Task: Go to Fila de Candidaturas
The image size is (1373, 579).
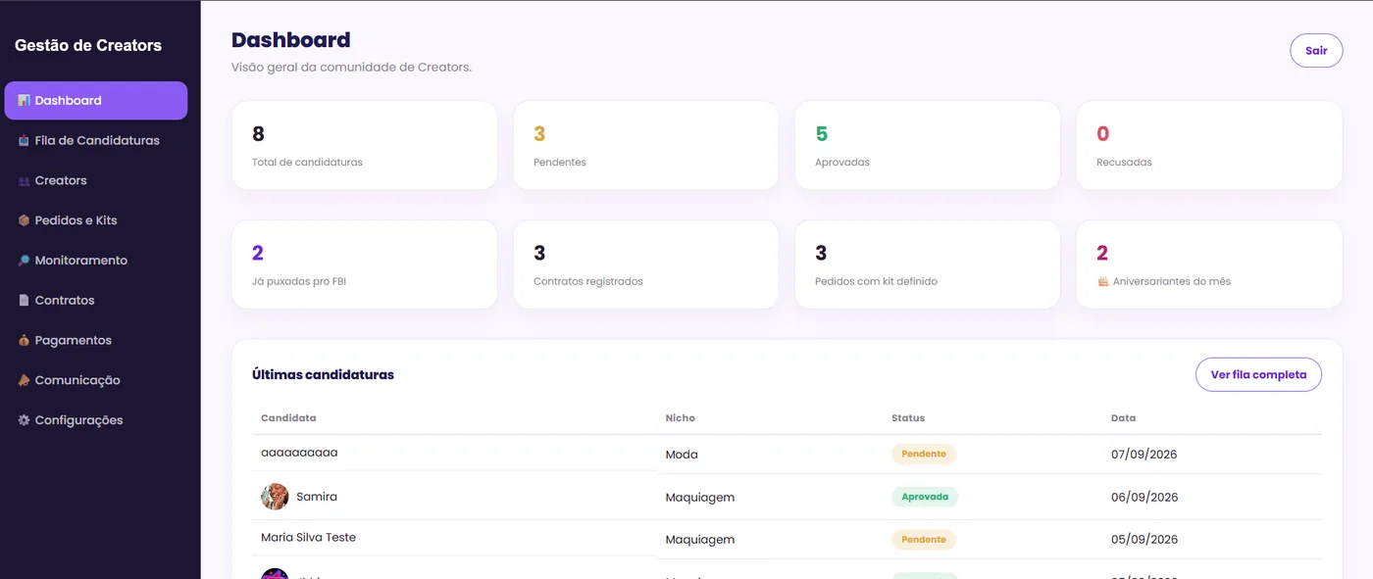Action: [96, 141]
